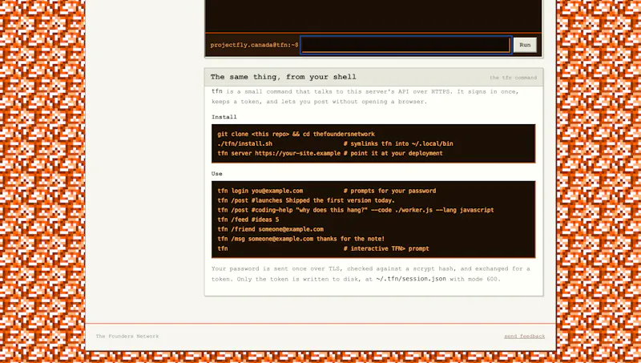This screenshot has height=363, width=641.
Task: Click the Use subheading
Action: [216, 174]
